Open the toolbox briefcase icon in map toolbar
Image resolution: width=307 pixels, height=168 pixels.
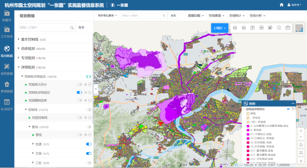288,28
